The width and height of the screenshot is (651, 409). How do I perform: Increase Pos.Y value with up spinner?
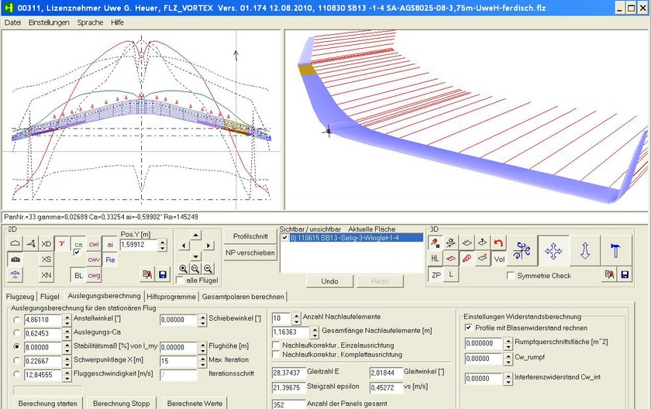[161, 242]
